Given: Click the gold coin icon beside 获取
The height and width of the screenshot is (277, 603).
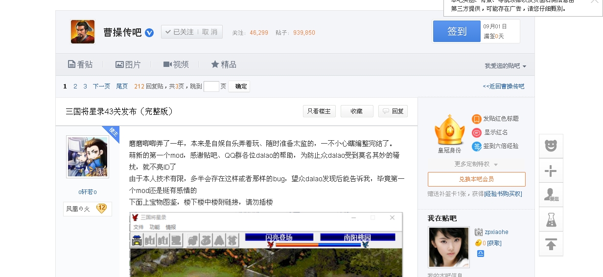Looking at the screenshot, I should (x=478, y=243).
